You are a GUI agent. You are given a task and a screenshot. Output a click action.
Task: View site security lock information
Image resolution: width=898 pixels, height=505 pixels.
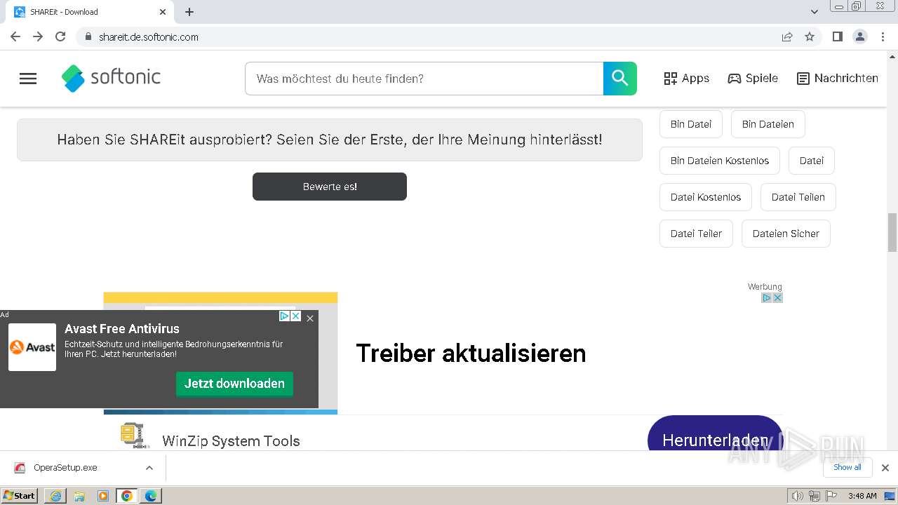coord(88,36)
